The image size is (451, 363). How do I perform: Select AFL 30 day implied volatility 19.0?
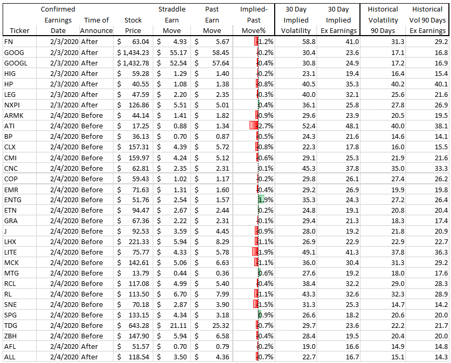pyautogui.click(x=296, y=347)
